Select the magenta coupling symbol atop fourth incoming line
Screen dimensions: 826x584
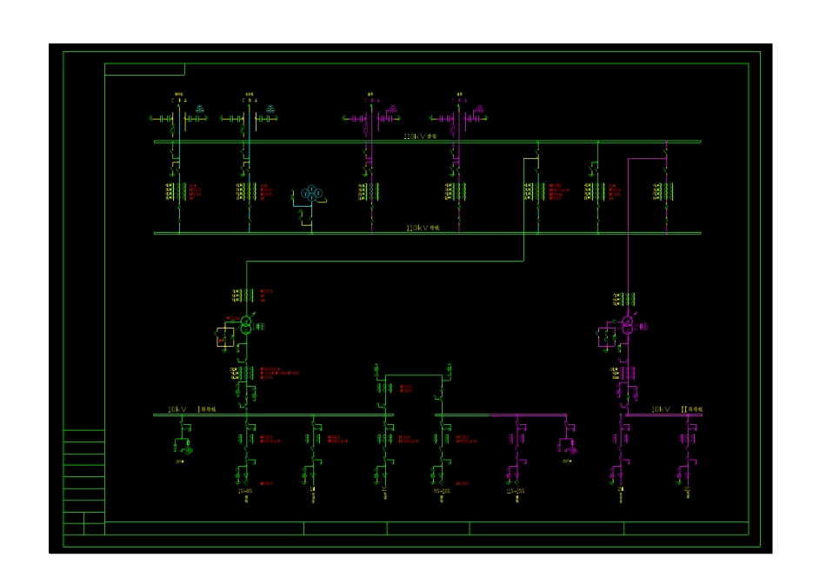coord(480,109)
